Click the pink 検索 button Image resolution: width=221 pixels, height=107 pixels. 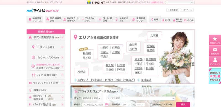click(x=183, y=105)
